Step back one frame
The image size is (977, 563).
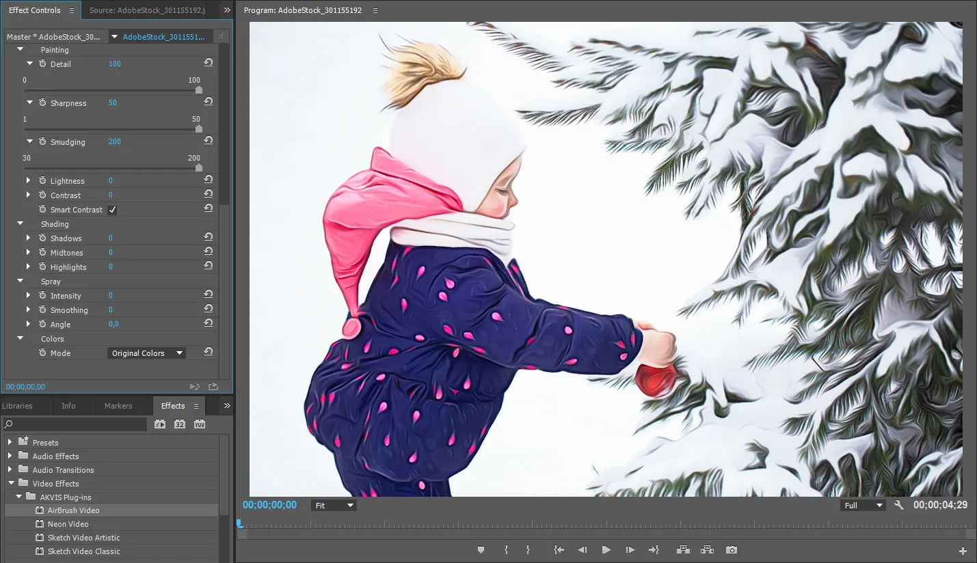582,550
